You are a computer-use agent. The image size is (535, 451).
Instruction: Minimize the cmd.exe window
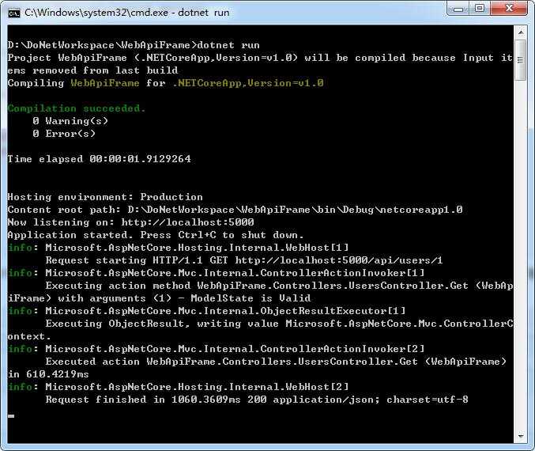click(x=458, y=9)
